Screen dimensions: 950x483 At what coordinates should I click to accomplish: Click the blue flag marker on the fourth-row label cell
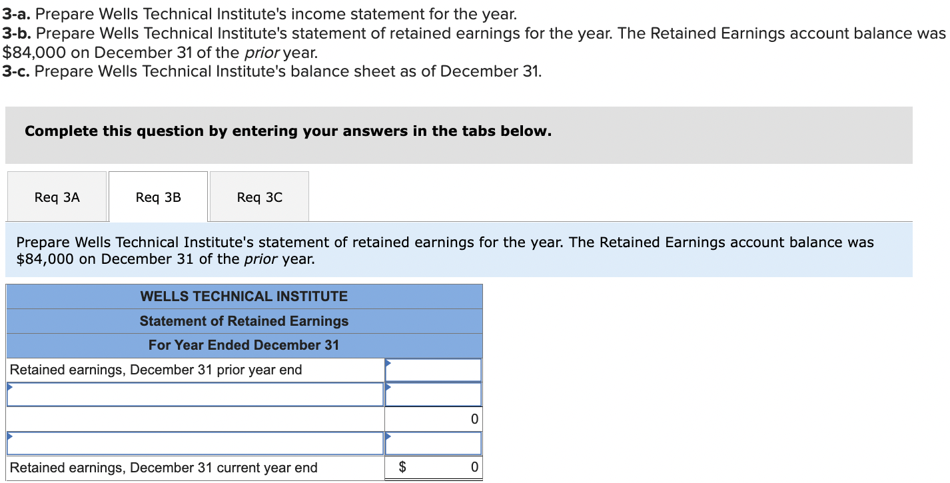(9, 436)
